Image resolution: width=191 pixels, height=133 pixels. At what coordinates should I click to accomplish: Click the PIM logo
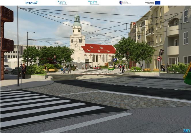point(92,3)
